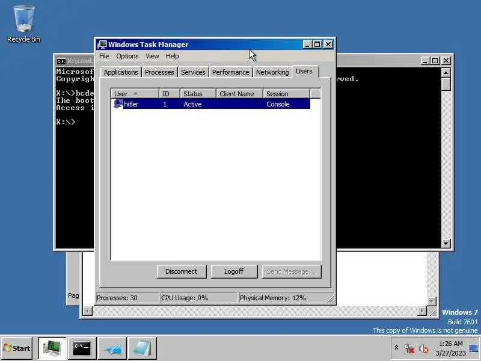The height and width of the screenshot is (361, 481).
Task: Click the network tray icon
Action: coord(409,348)
